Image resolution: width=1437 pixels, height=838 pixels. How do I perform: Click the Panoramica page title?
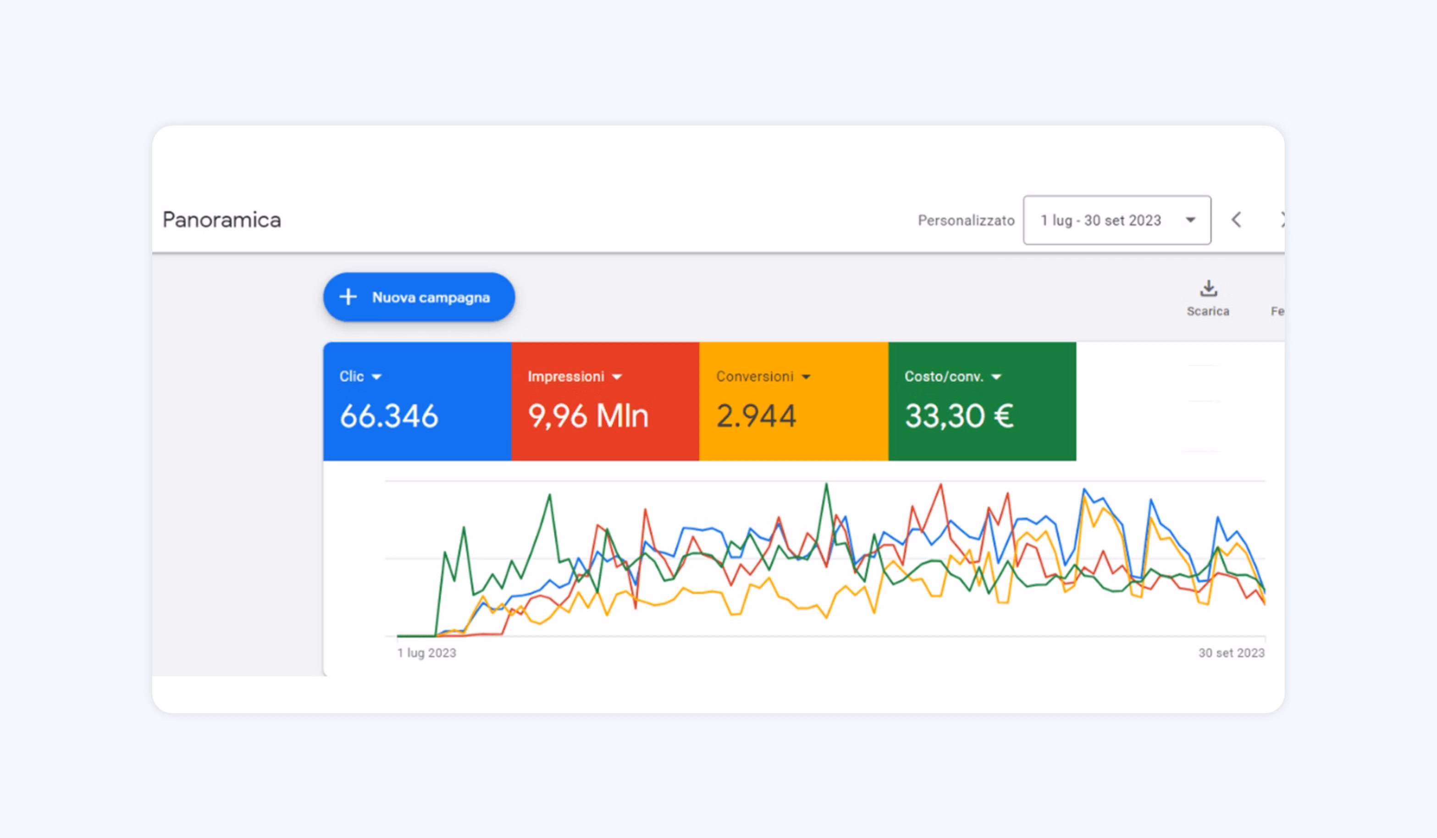coord(222,220)
